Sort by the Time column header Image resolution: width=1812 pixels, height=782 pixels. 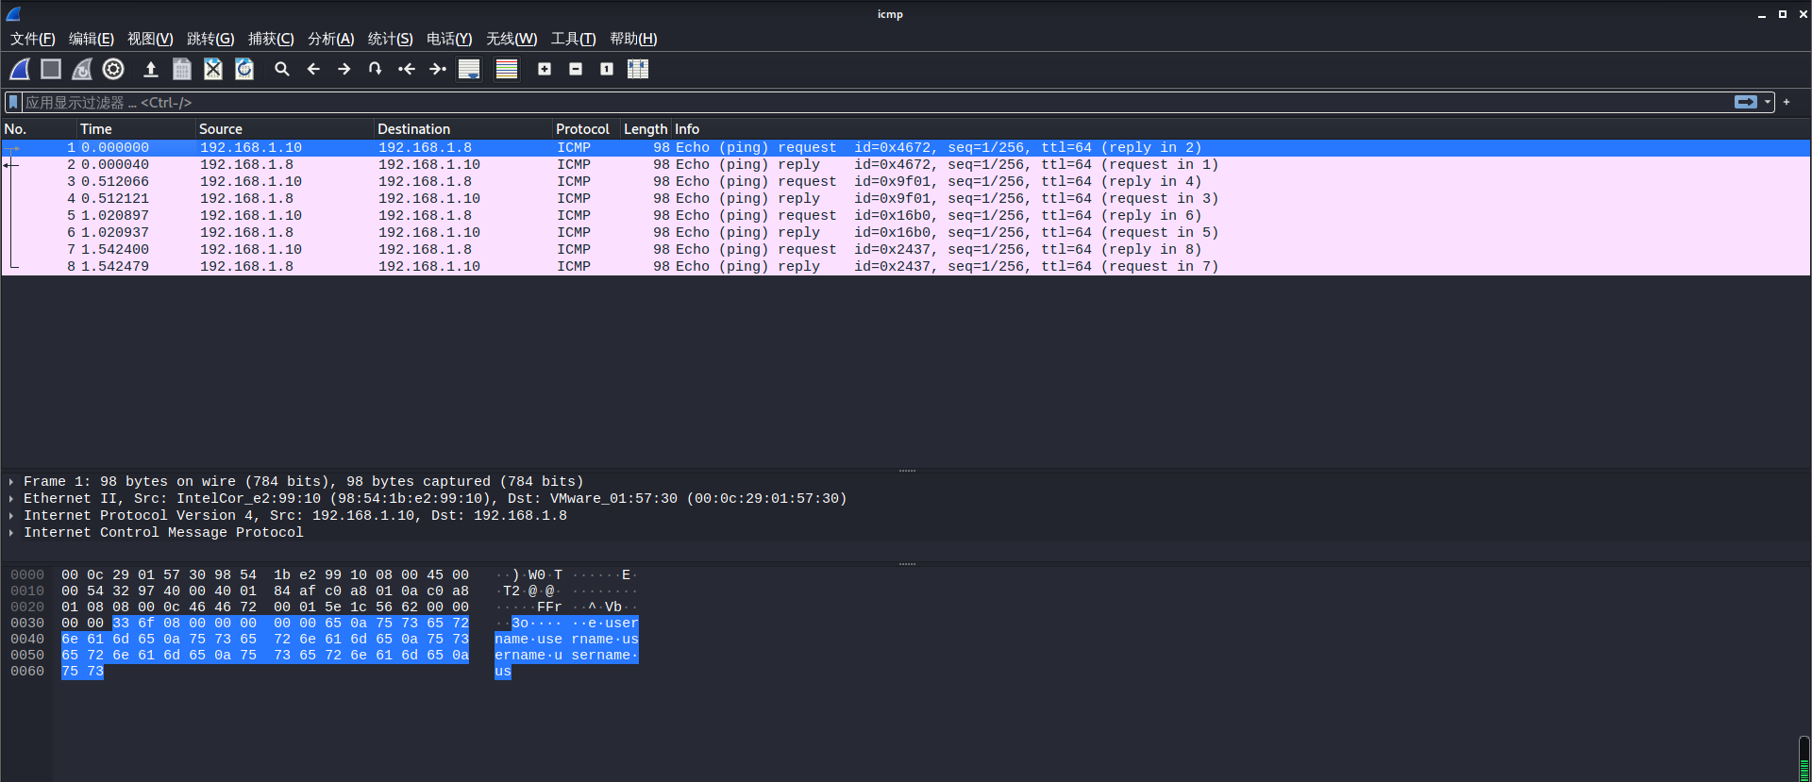(x=136, y=129)
